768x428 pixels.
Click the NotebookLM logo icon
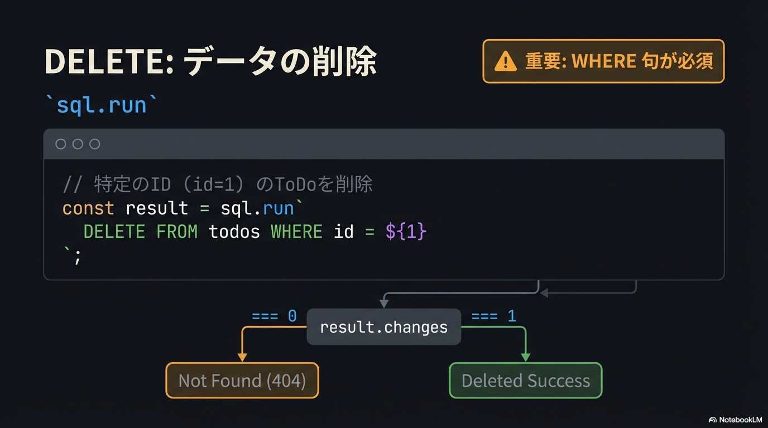pyautogui.click(x=712, y=420)
